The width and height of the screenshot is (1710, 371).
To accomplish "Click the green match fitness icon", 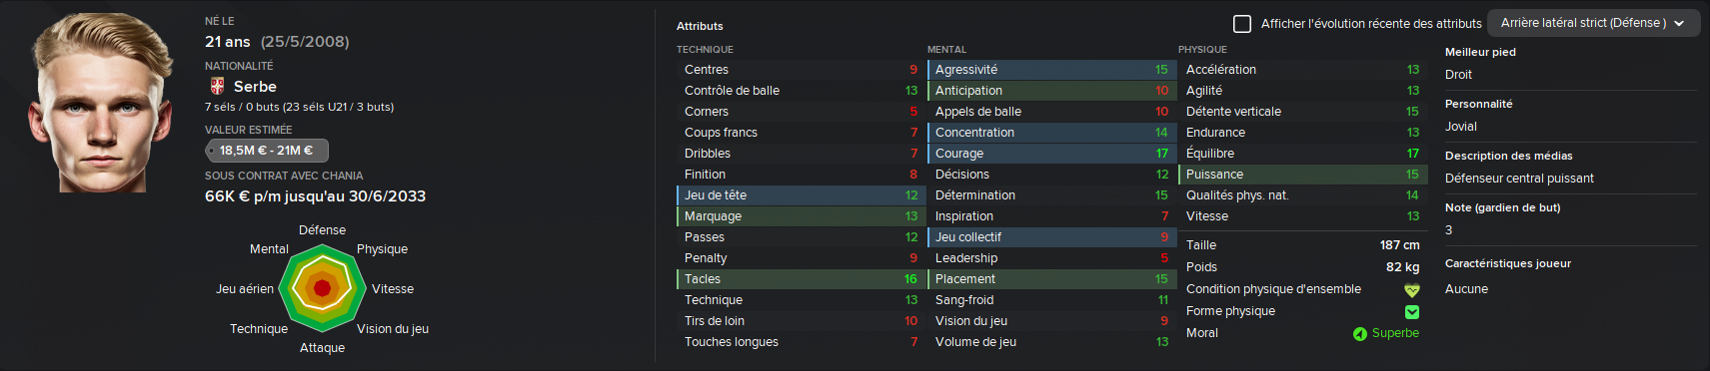I will (x=1412, y=312).
